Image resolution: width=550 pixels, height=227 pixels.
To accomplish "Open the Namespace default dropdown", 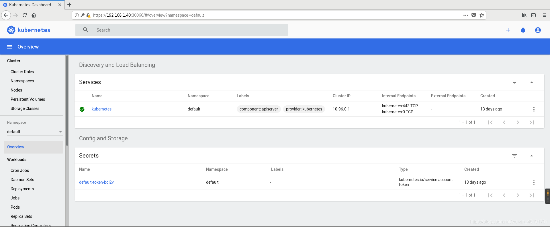I will pos(34,132).
